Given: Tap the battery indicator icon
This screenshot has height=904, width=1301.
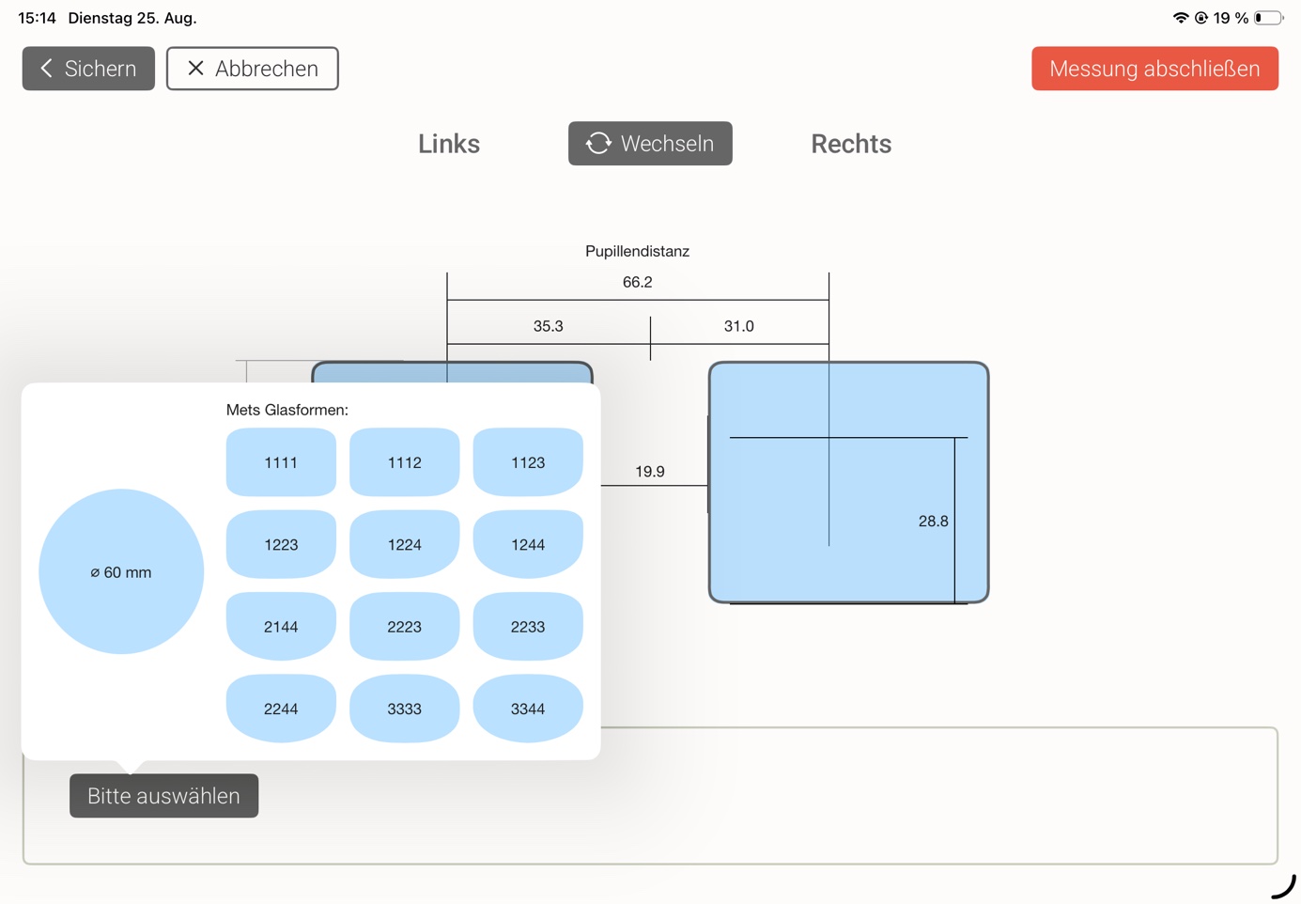Looking at the screenshot, I should coord(1268,18).
